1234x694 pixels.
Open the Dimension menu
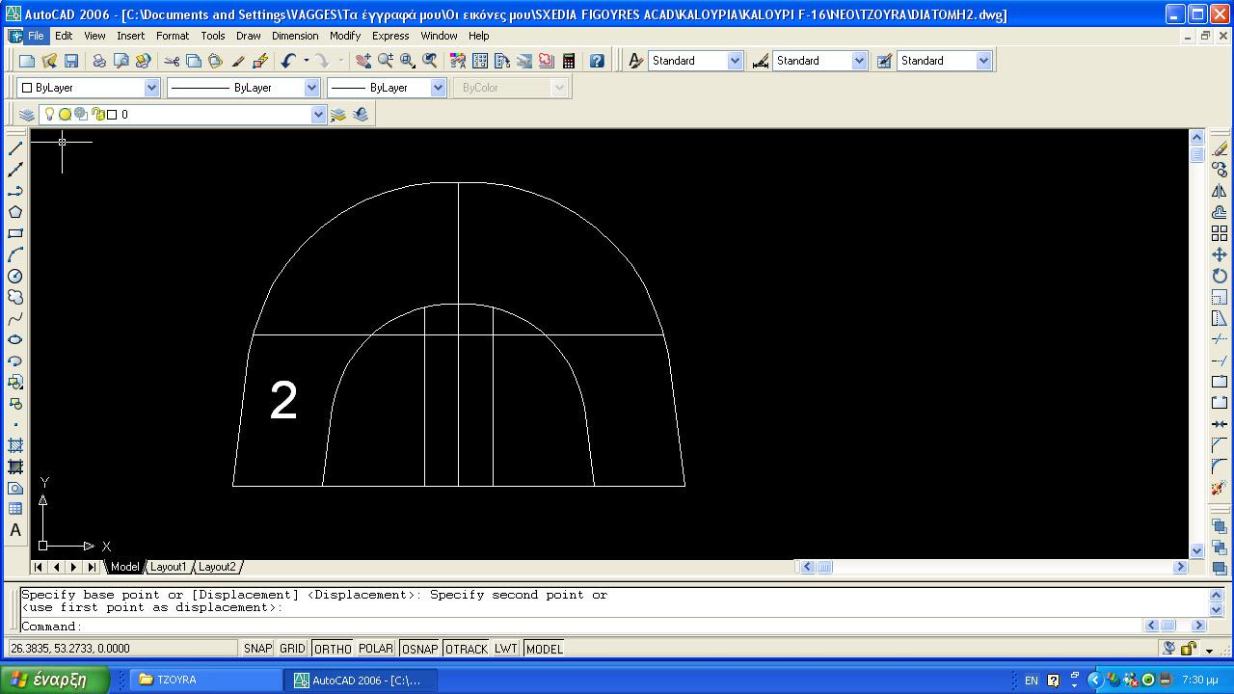[295, 36]
